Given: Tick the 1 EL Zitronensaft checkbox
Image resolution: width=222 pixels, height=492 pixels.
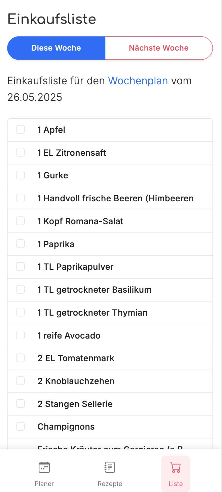Looking at the screenshot, I should 21,152.
